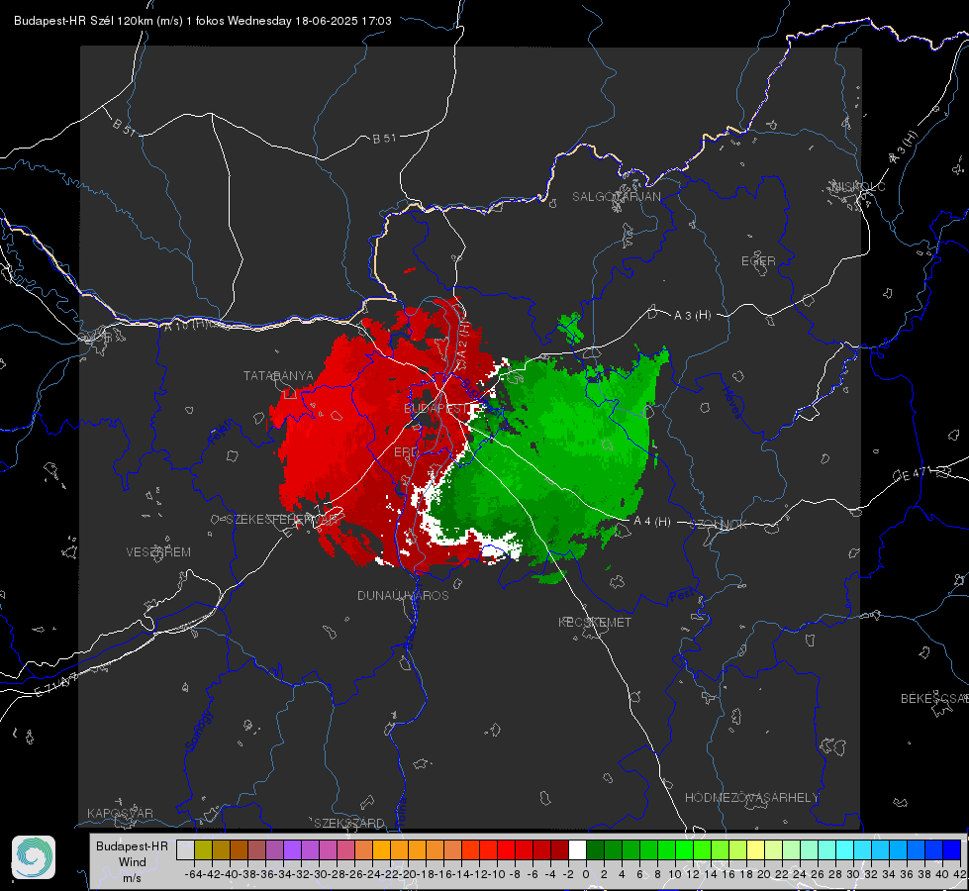This screenshot has width=969, height=891.
Task: Select the HODMEZOVASARHELY city label
Action: click(x=751, y=798)
